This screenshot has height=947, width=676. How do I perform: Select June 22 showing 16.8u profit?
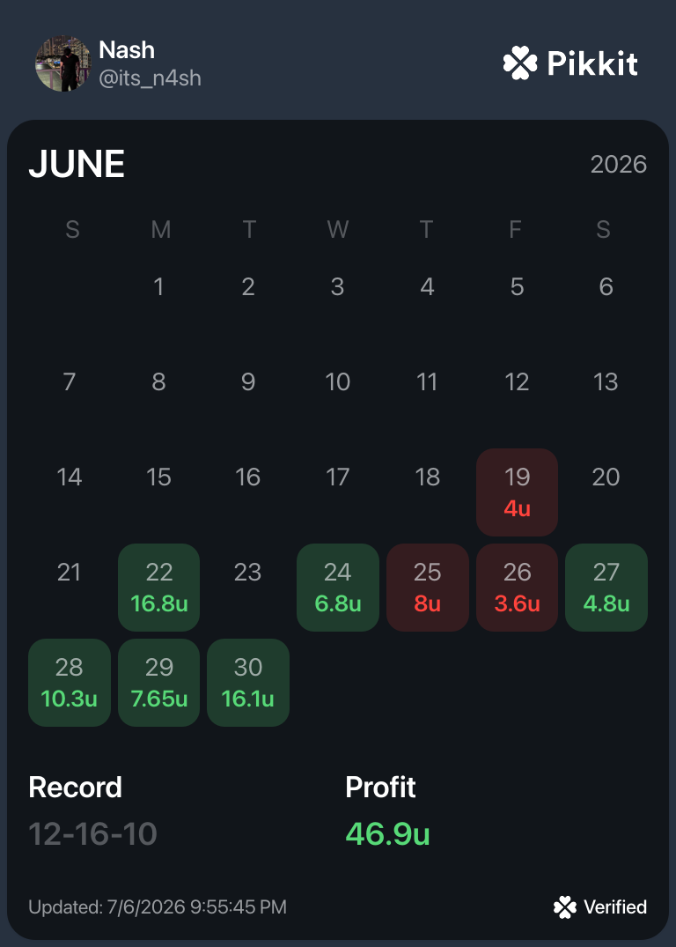158,588
